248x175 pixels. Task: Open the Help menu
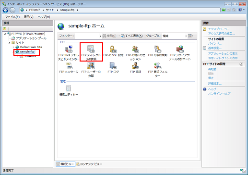(x=44, y=17)
